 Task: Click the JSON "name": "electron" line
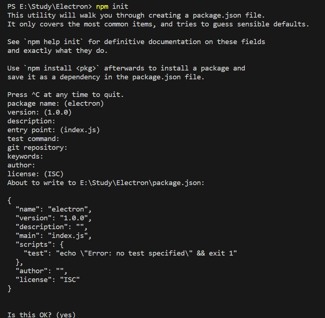click(x=53, y=209)
